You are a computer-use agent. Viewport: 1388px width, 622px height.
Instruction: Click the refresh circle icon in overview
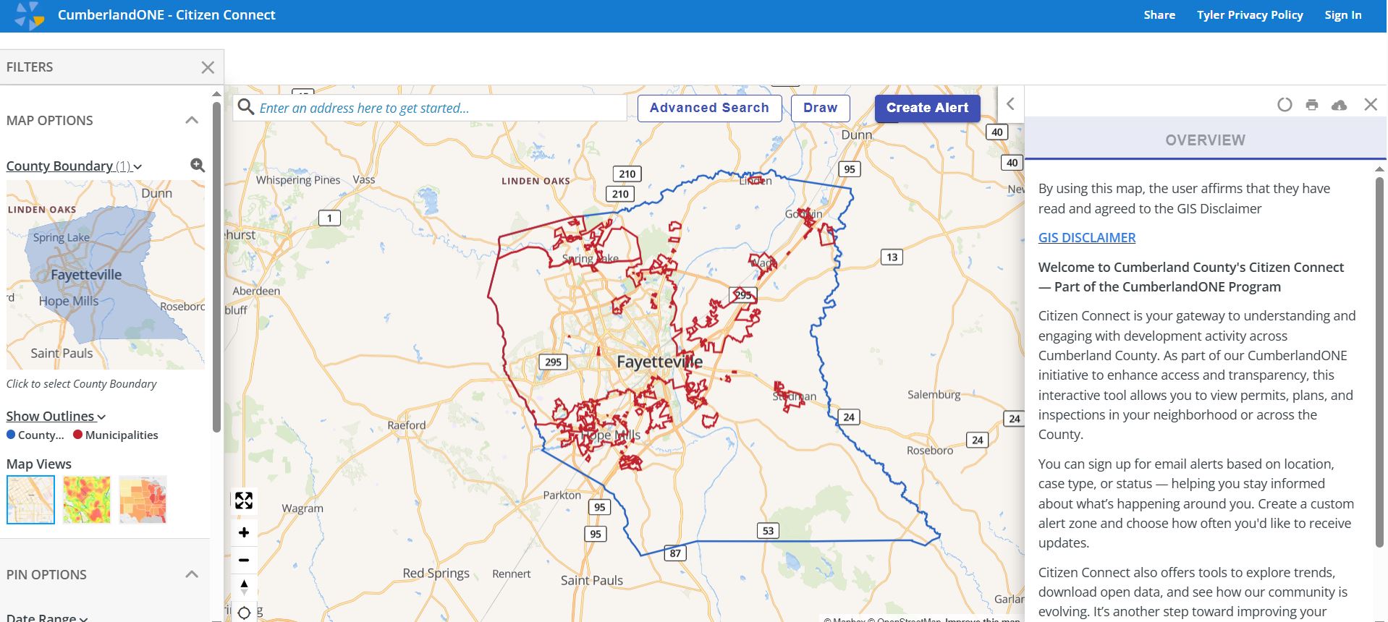click(x=1285, y=105)
